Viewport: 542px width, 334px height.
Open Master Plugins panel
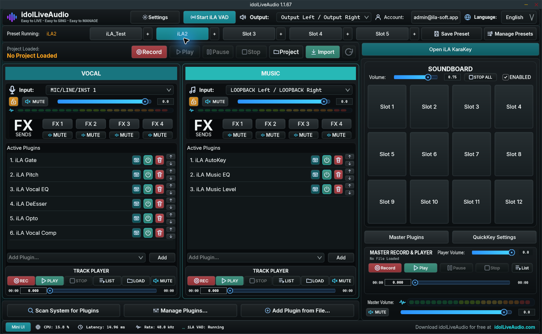click(406, 237)
